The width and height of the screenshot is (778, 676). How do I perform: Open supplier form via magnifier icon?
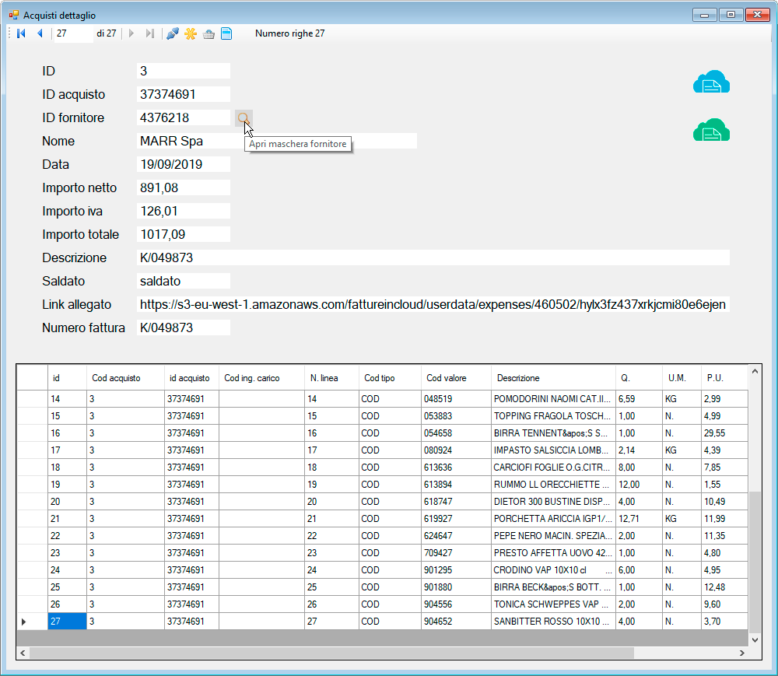tap(244, 118)
